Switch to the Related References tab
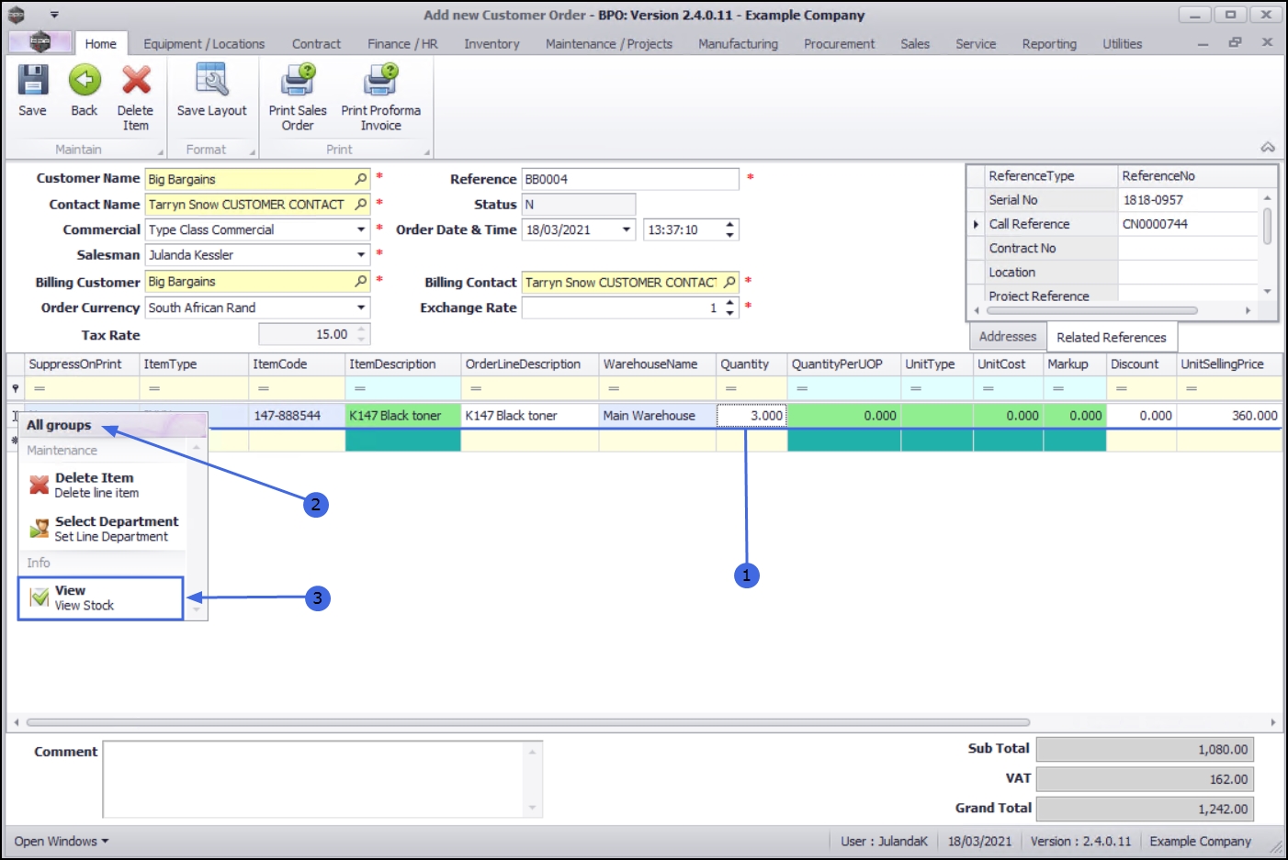This screenshot has height=860, width=1288. [x=1112, y=338]
